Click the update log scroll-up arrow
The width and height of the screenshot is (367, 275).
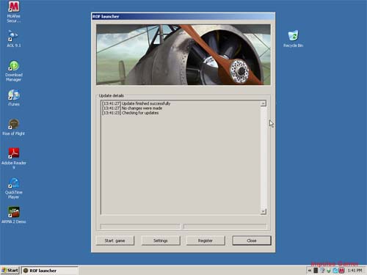pyautogui.click(x=264, y=103)
